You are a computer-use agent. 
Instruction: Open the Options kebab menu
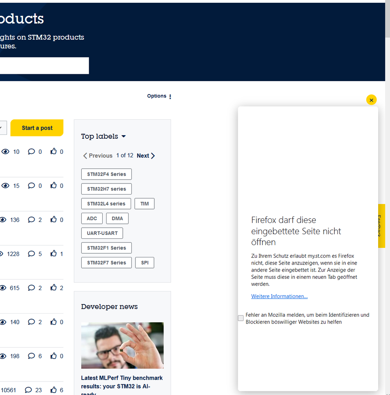click(x=170, y=96)
